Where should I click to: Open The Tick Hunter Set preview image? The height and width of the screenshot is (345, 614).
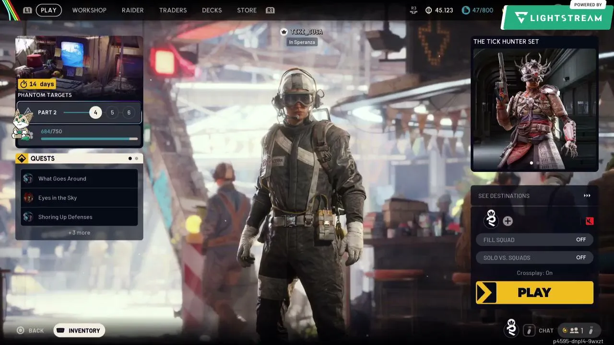(x=534, y=109)
